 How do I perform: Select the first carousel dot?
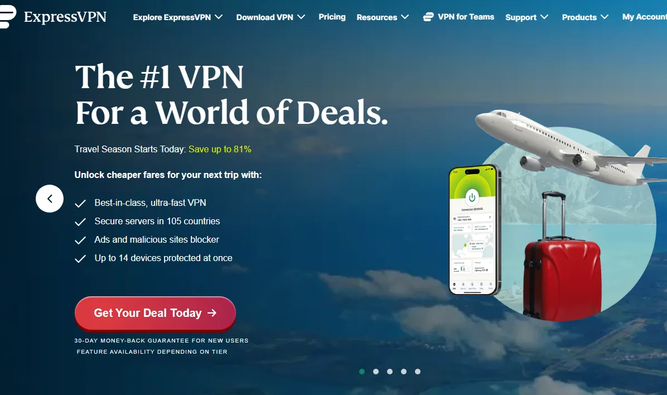pos(362,372)
